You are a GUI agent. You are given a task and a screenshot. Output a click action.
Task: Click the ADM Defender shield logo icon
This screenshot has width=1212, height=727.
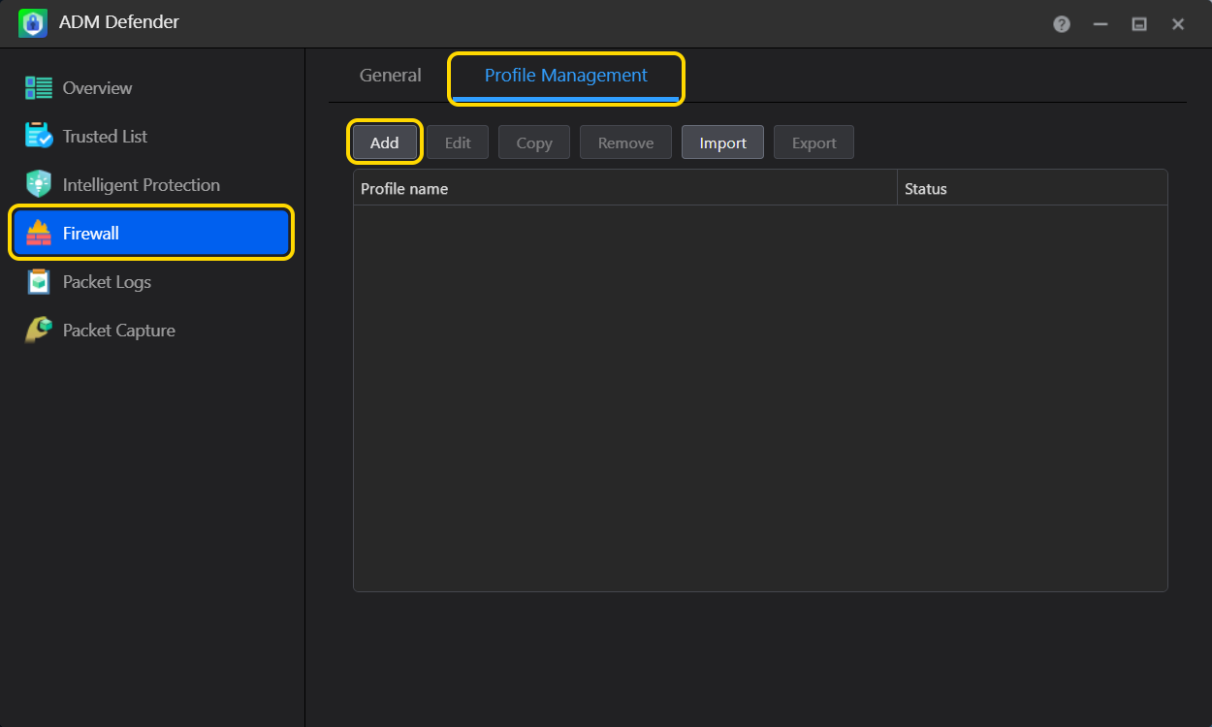coord(33,23)
